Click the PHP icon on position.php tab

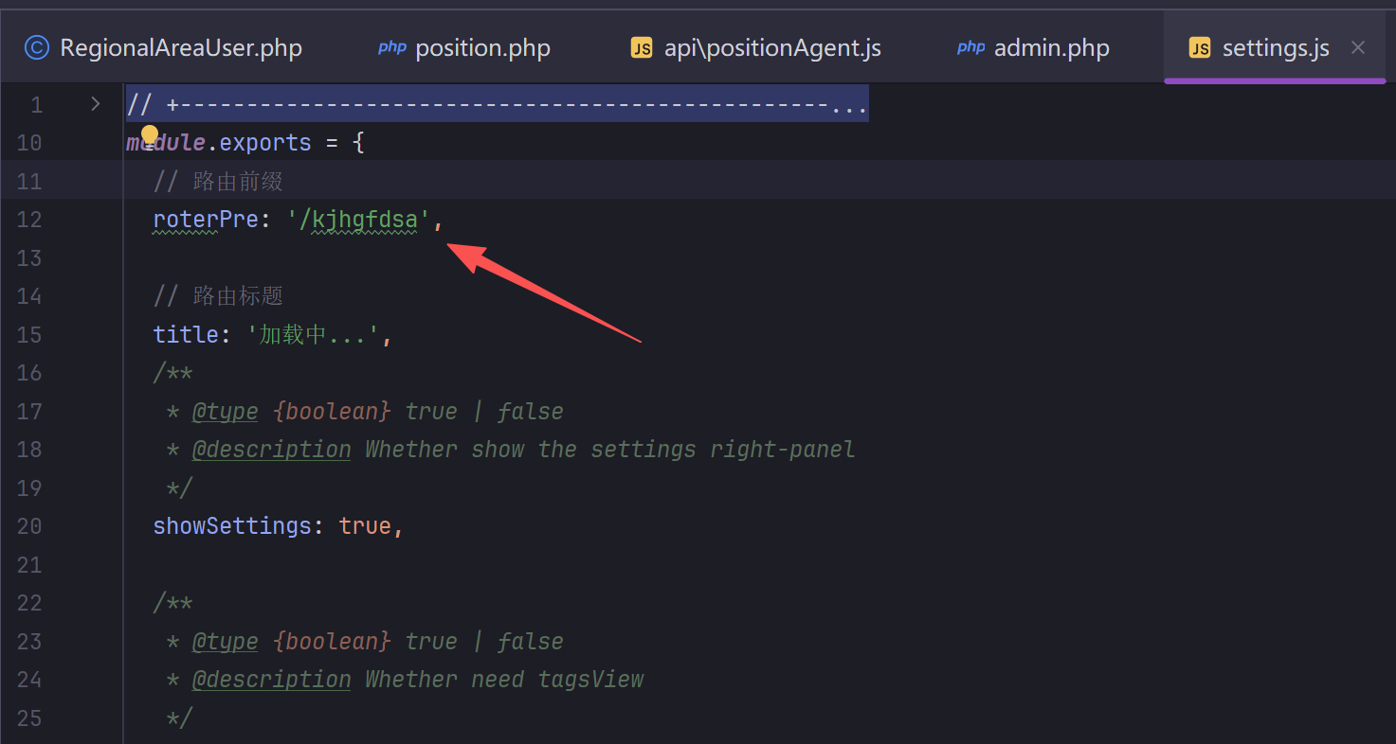tap(391, 47)
